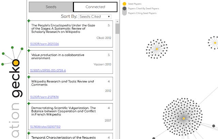Click 'Papers Citing Seed Papers' legend label
The height and width of the screenshot is (139, 218).
(142, 13)
